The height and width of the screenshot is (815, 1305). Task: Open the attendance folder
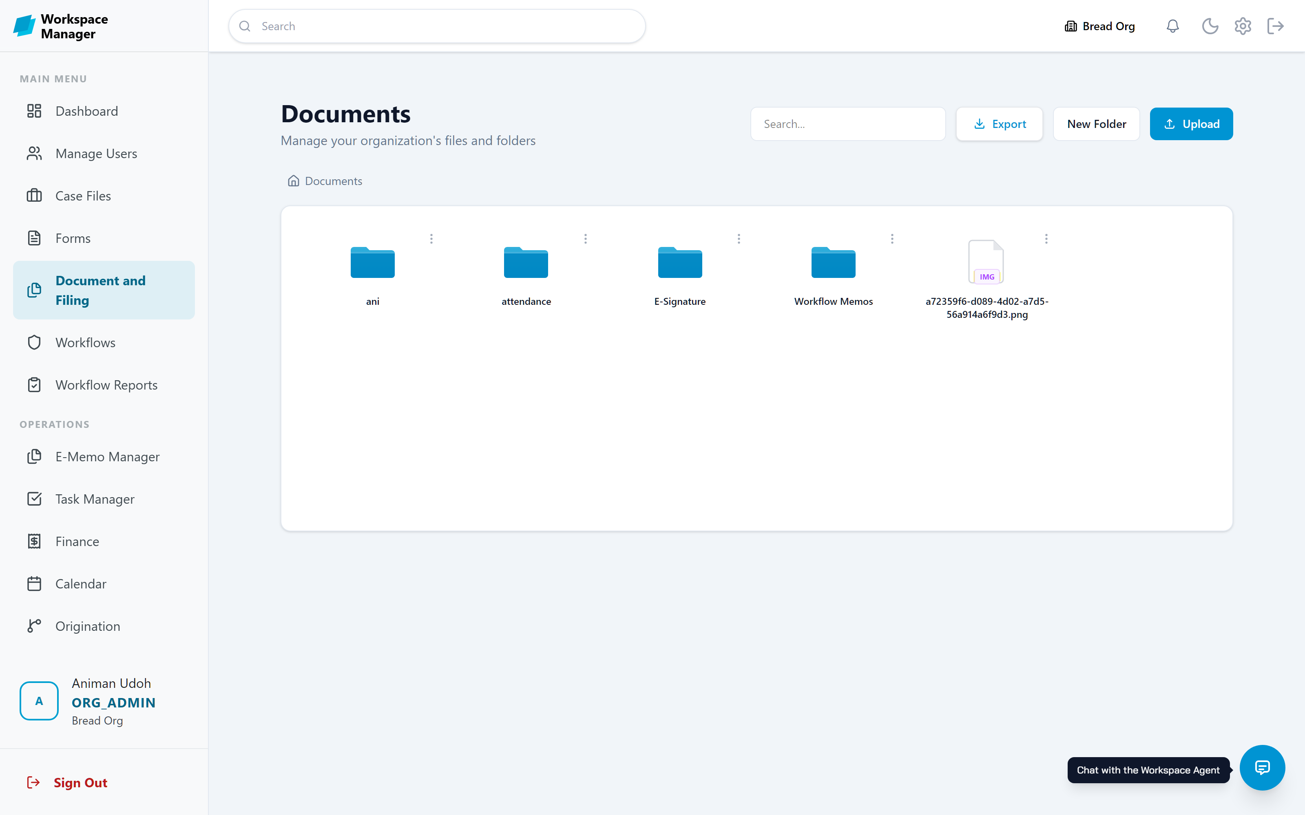[x=526, y=262]
